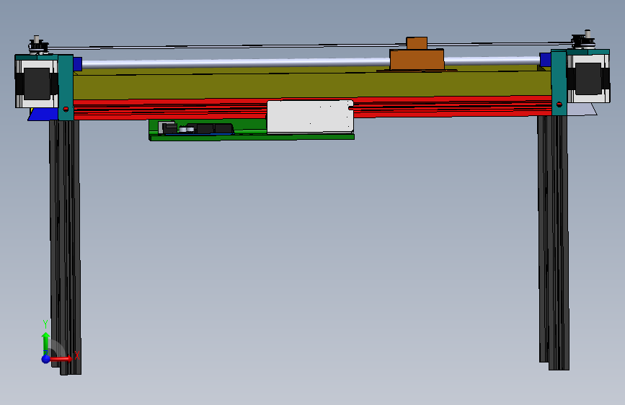
Task: Select the left black vertical leg
Action: click(x=66, y=247)
